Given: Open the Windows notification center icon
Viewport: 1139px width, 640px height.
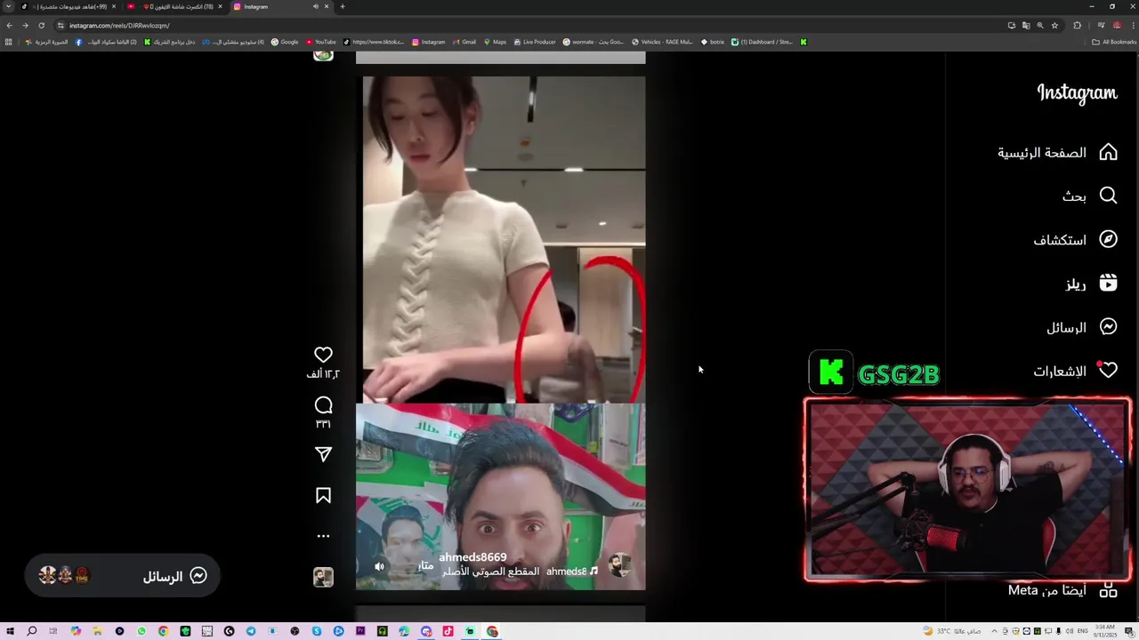Looking at the screenshot, I should coord(1129,631).
